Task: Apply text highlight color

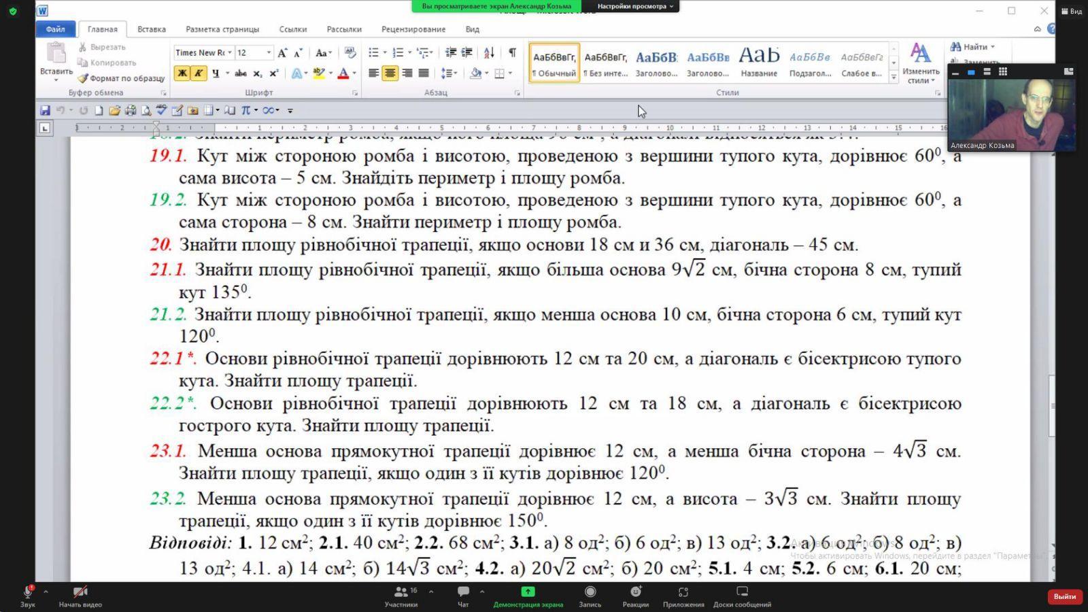Action: click(318, 73)
